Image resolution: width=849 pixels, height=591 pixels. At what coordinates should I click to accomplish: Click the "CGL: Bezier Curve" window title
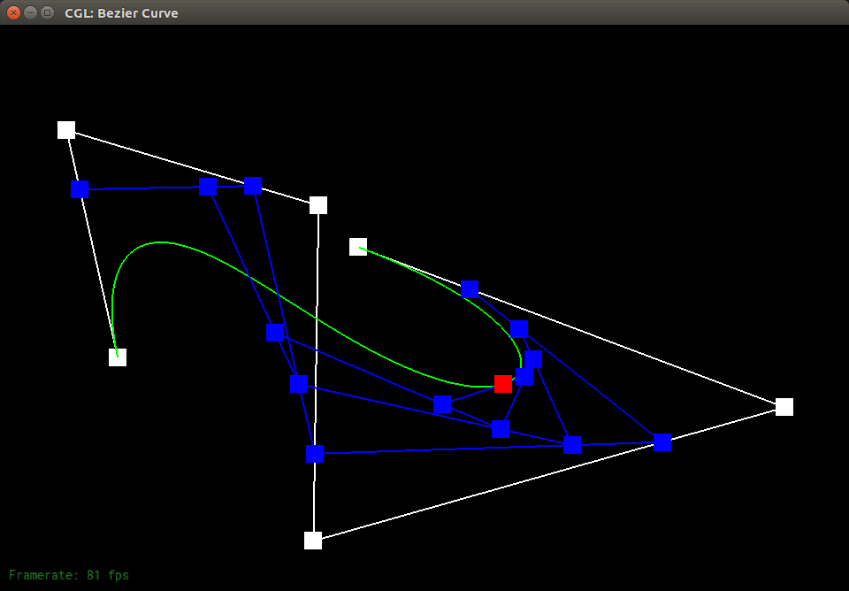(121, 13)
